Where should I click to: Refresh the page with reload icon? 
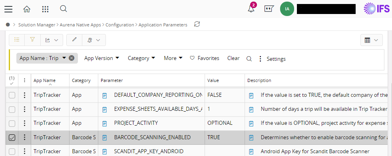point(197,24)
